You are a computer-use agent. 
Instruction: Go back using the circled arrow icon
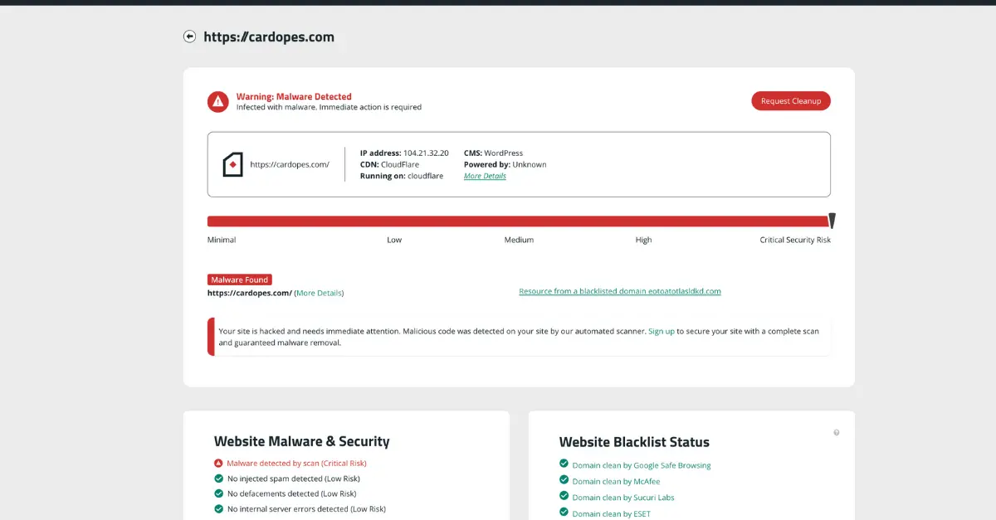(x=189, y=36)
